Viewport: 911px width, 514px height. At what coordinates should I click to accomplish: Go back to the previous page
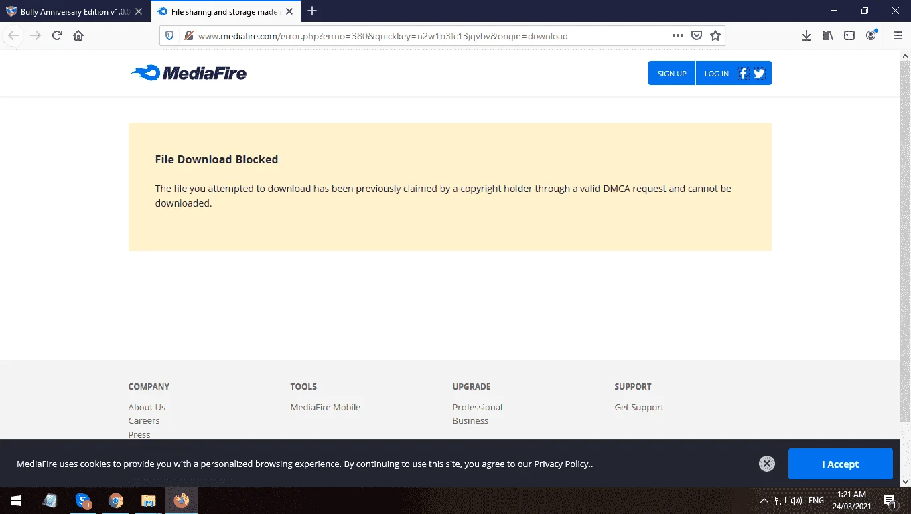[13, 36]
